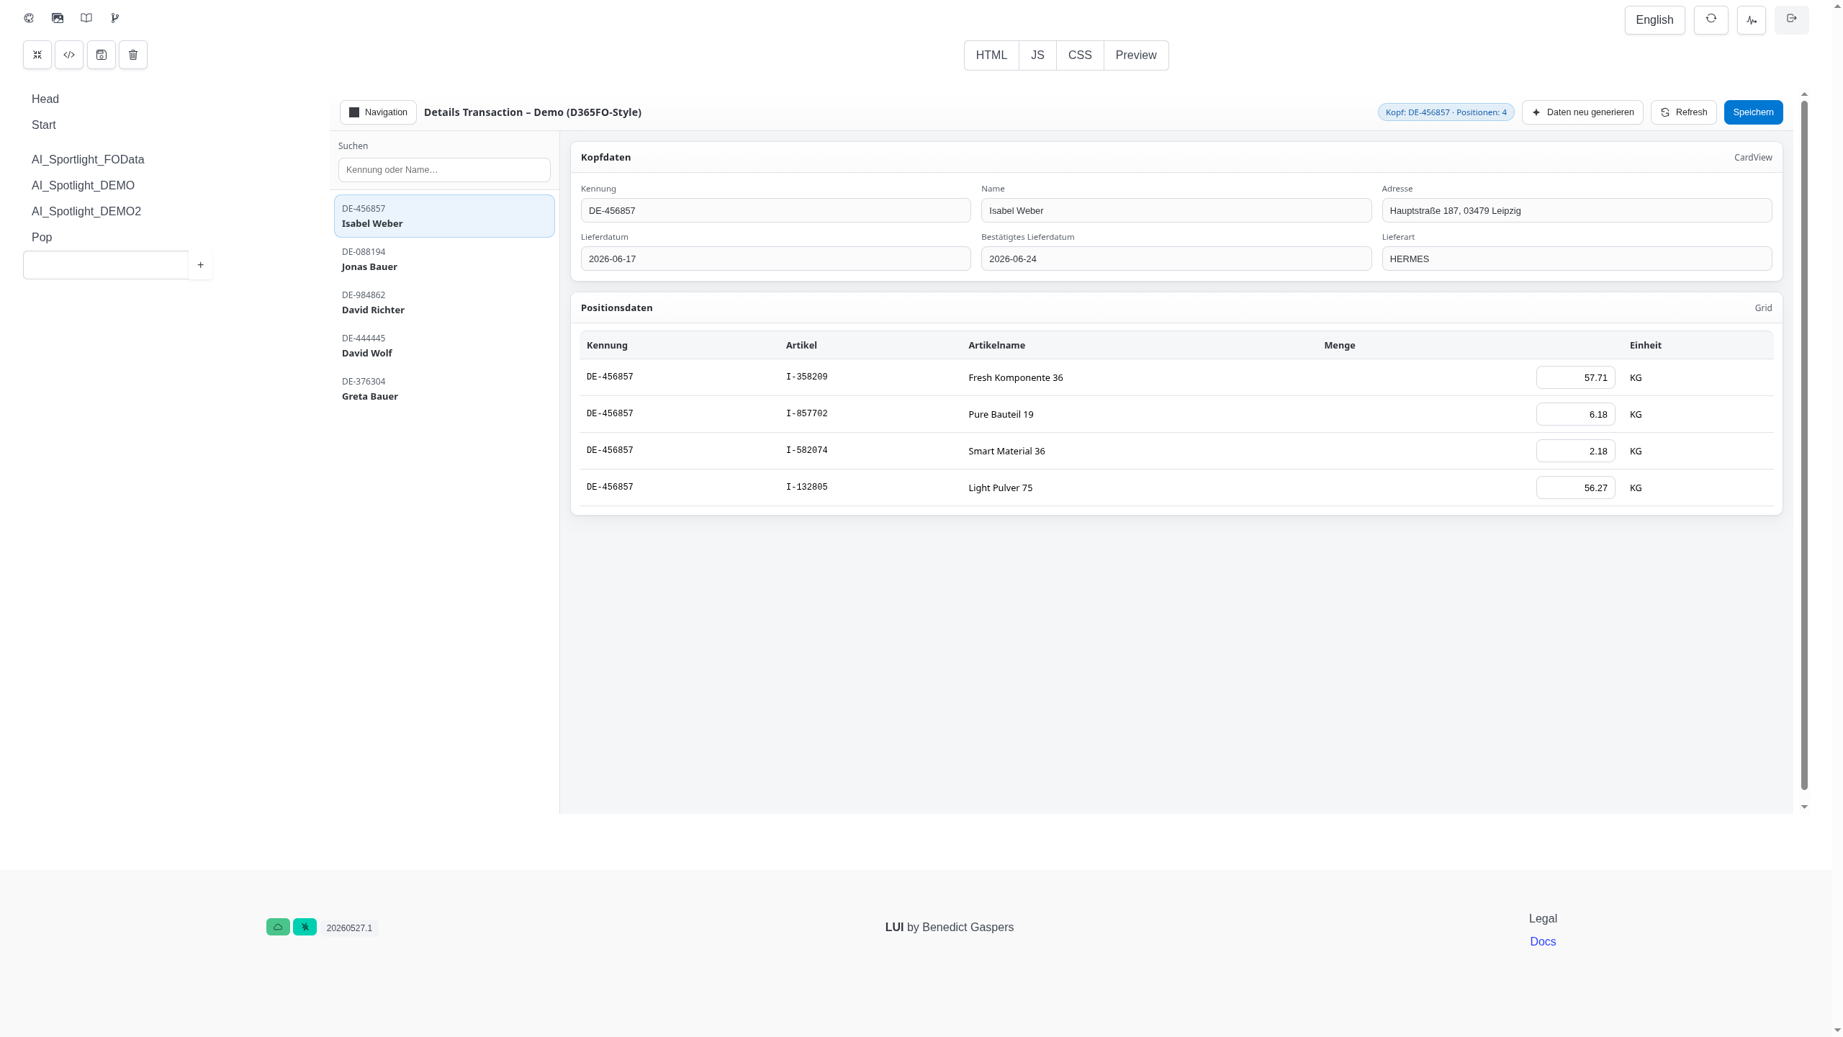Select the Pop sidebar item
The image size is (1843, 1037).
click(42, 238)
